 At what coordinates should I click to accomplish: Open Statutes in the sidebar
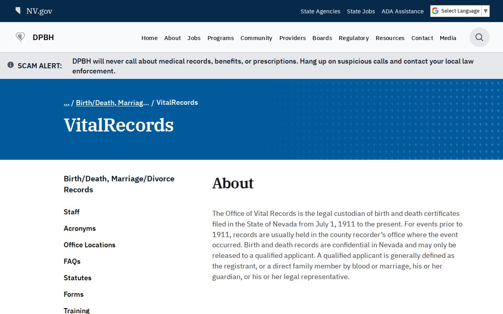77,278
